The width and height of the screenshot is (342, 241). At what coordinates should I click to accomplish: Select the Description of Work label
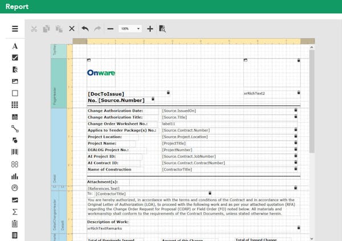pos(108,222)
